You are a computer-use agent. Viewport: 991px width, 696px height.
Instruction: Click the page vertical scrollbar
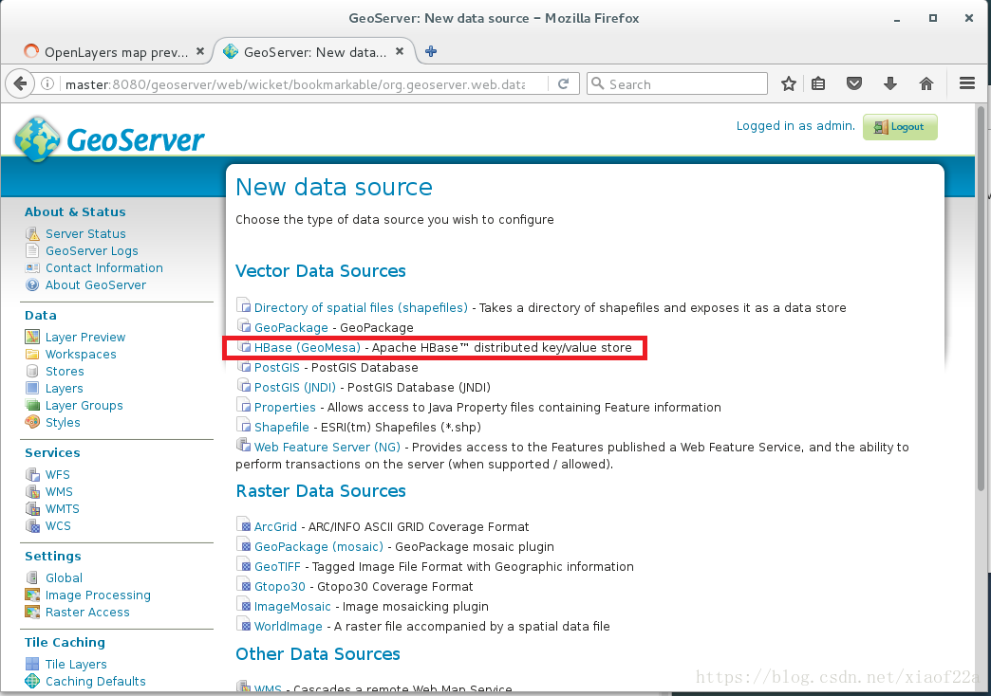(982, 300)
